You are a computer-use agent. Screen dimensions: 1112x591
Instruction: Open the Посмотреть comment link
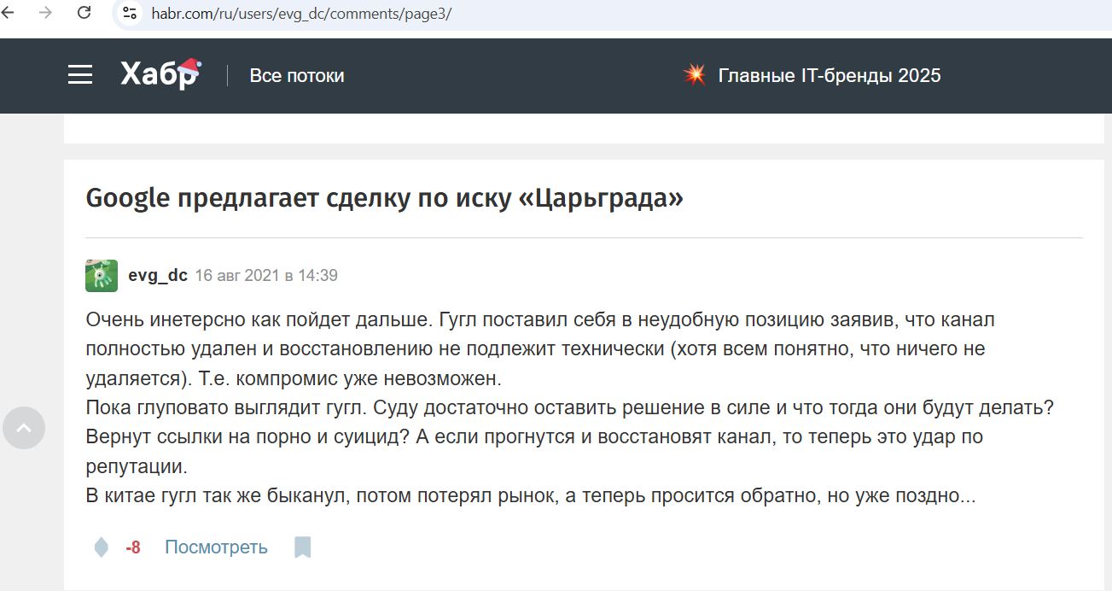coord(216,546)
